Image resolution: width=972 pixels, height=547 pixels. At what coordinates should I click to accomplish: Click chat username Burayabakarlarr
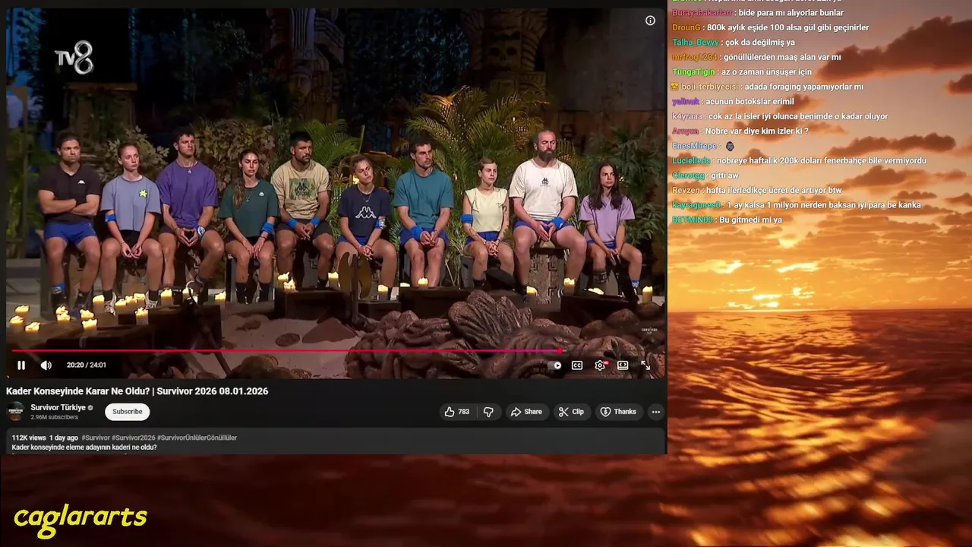(x=702, y=13)
